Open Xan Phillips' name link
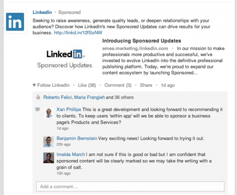The width and height of the screenshot is (237, 195). tap(69, 109)
